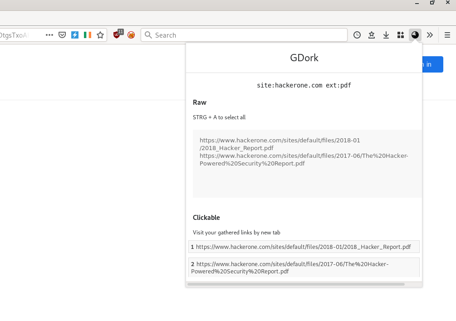This screenshot has width=456, height=321.
Task: Click the Irish flag icon
Action: [88, 35]
